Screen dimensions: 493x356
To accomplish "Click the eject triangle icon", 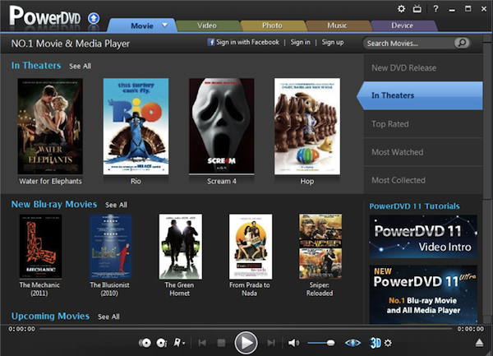I will pyautogui.click(x=479, y=343).
